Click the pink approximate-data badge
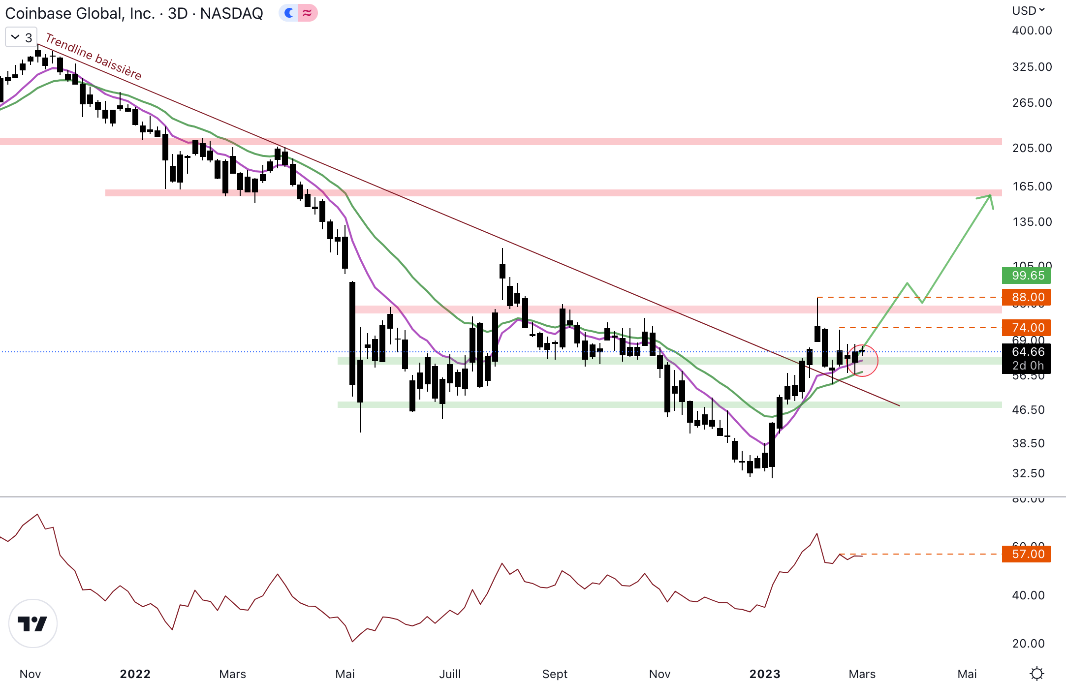This screenshot has height=682, width=1066. 308,13
